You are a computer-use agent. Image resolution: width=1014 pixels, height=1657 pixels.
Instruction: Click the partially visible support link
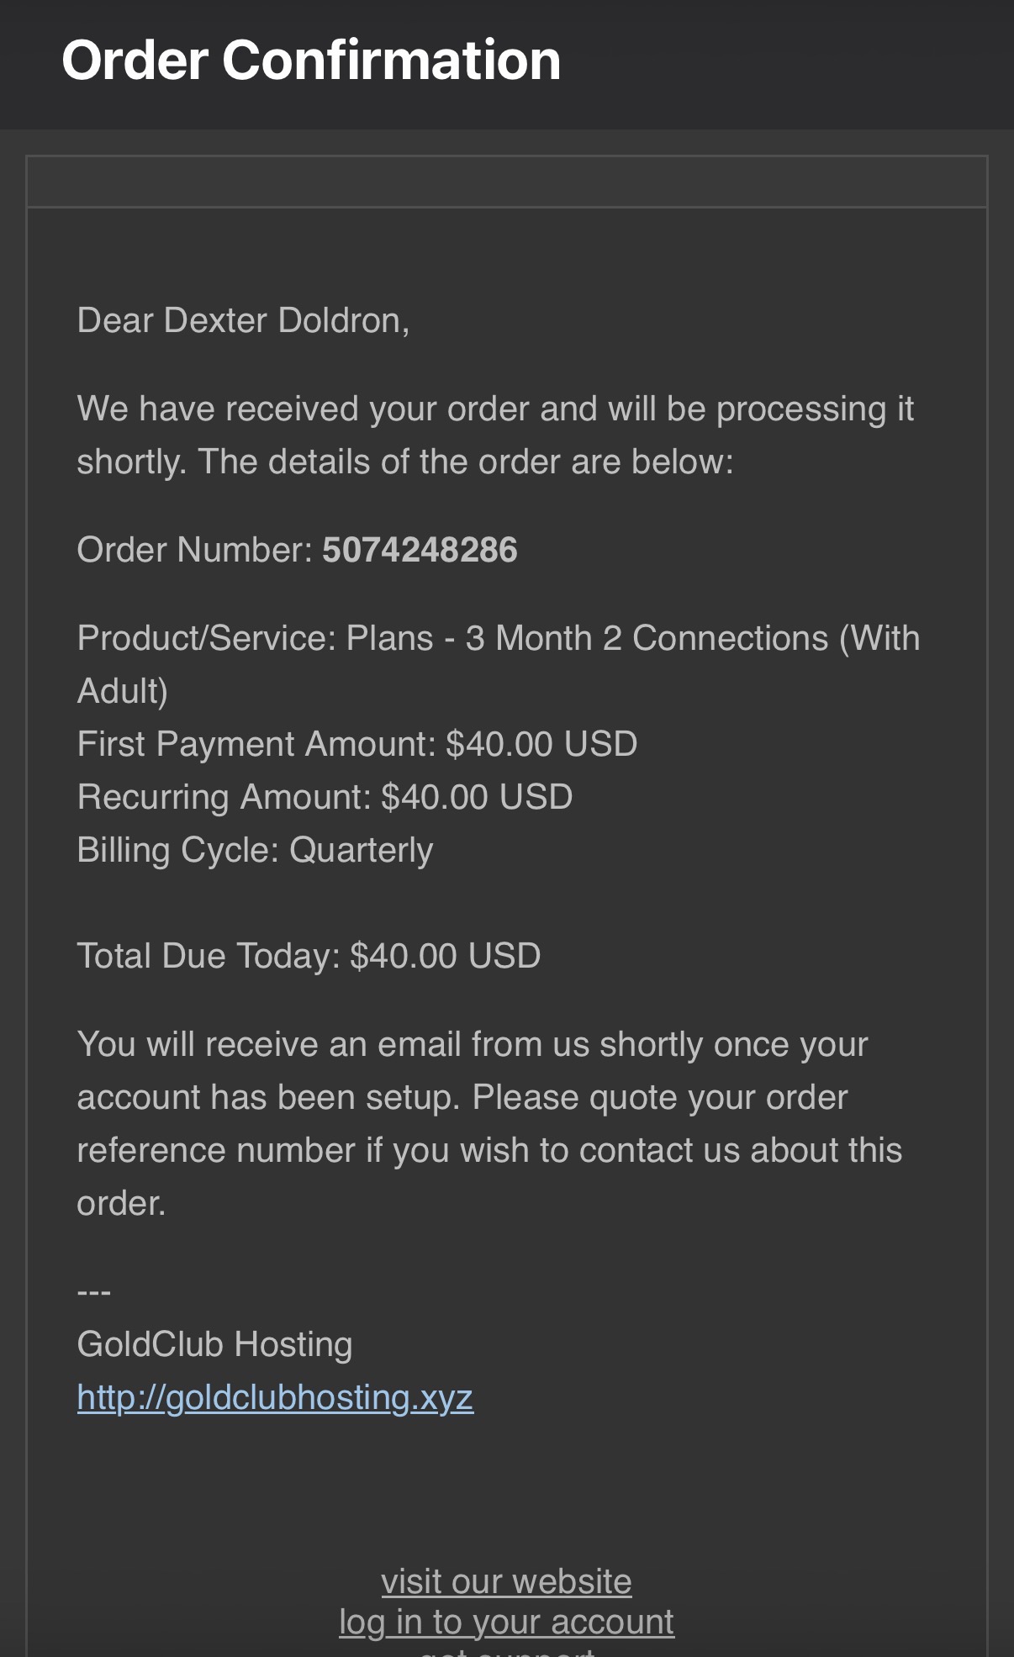click(506, 1651)
